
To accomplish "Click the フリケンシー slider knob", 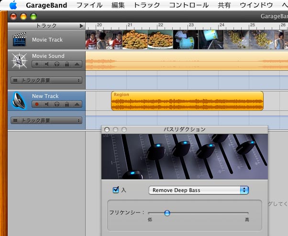I will click(167, 213).
